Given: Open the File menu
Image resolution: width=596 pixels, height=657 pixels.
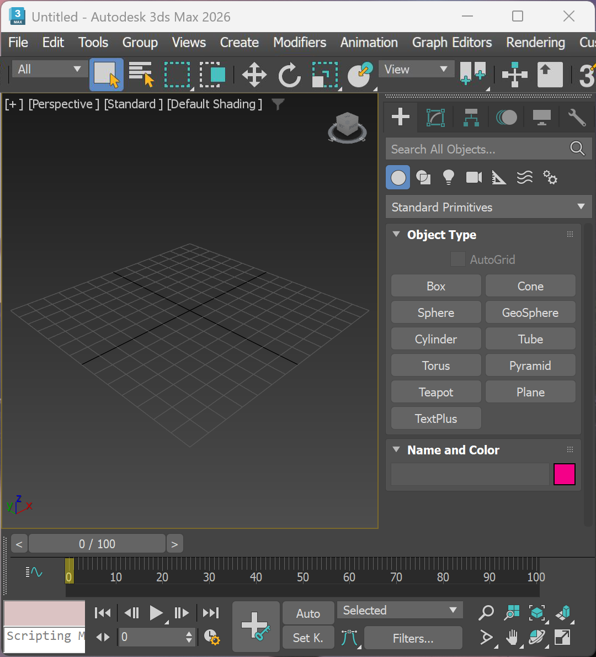Looking at the screenshot, I should (x=18, y=43).
